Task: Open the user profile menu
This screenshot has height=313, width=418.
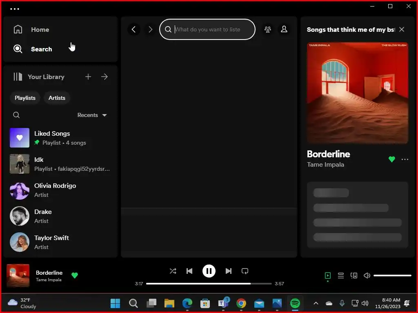Action: pyautogui.click(x=284, y=29)
